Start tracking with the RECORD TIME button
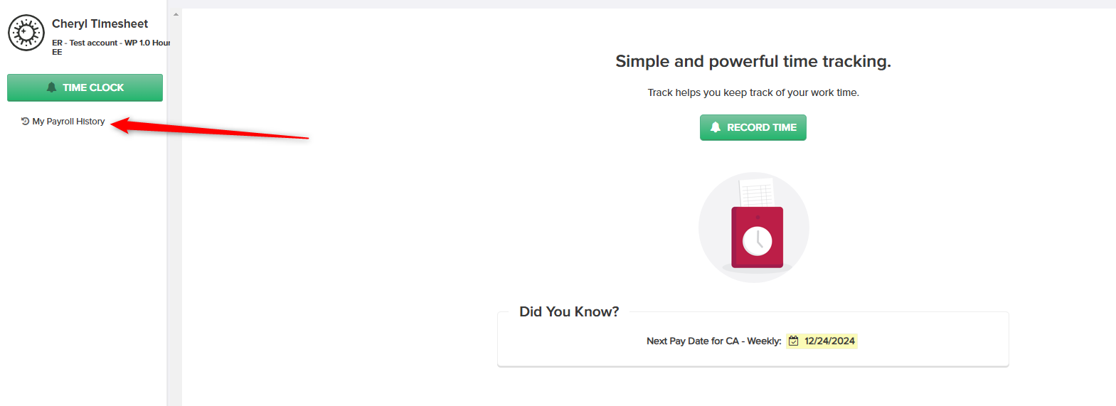Screen dimensions: 1116x406 pos(753,127)
